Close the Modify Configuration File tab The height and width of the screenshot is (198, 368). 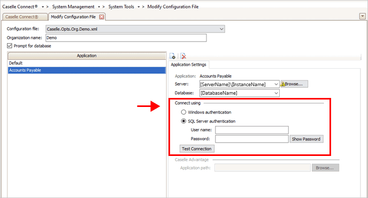[x=102, y=17]
